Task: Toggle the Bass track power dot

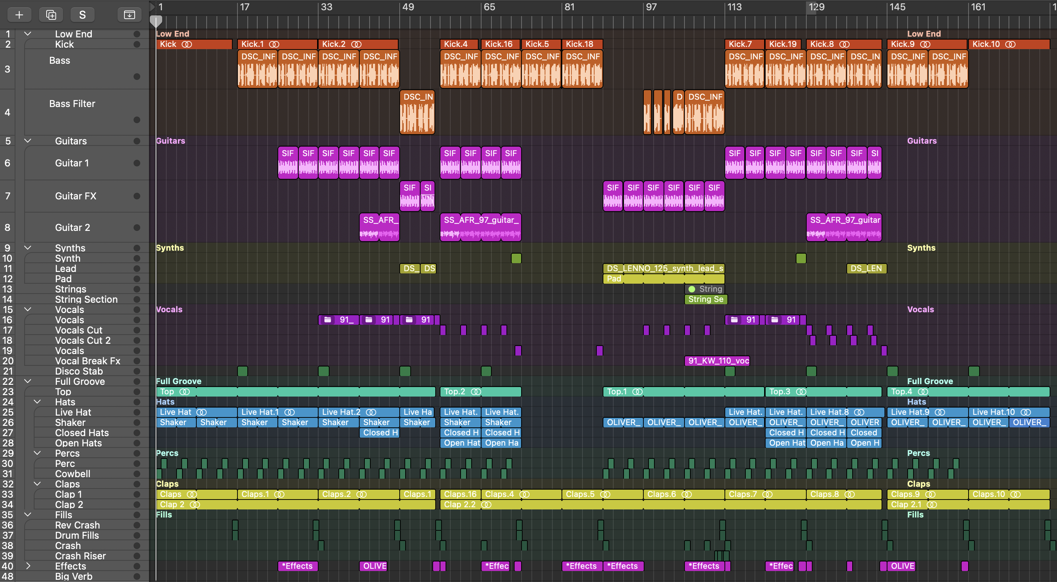Action: point(137,77)
